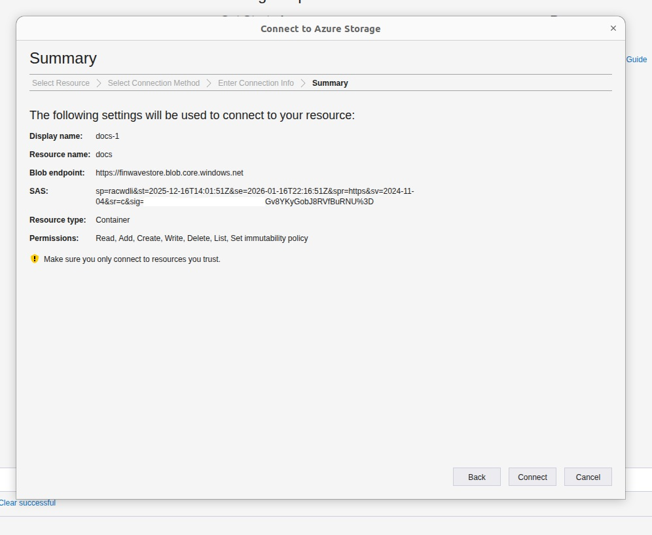Click the 'following settings will be used' text
652x535 pixels.
(192, 115)
